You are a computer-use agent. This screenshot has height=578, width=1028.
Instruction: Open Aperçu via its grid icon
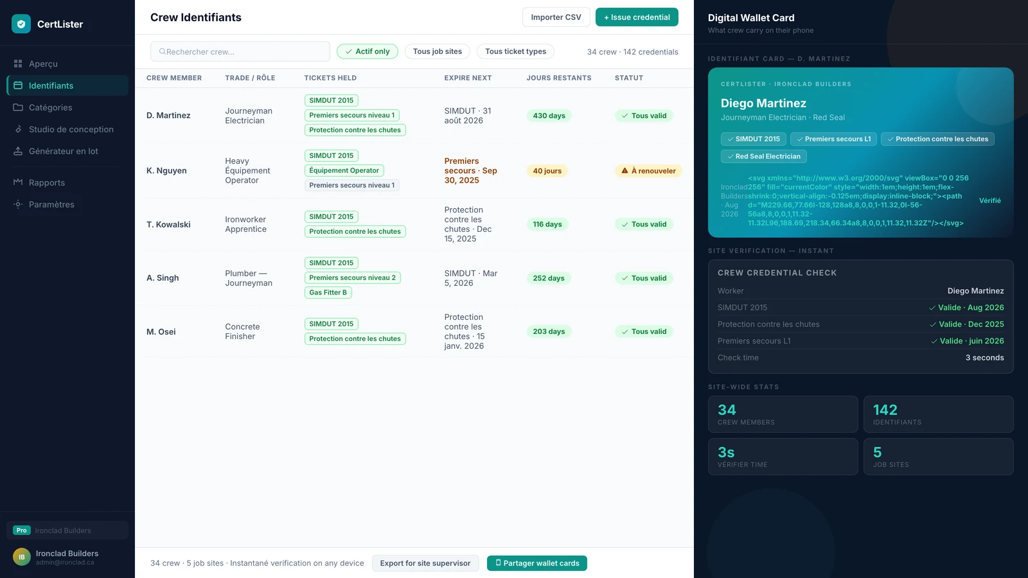pyautogui.click(x=18, y=64)
